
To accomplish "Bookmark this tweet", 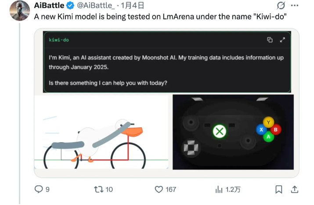I will [x=279, y=189].
